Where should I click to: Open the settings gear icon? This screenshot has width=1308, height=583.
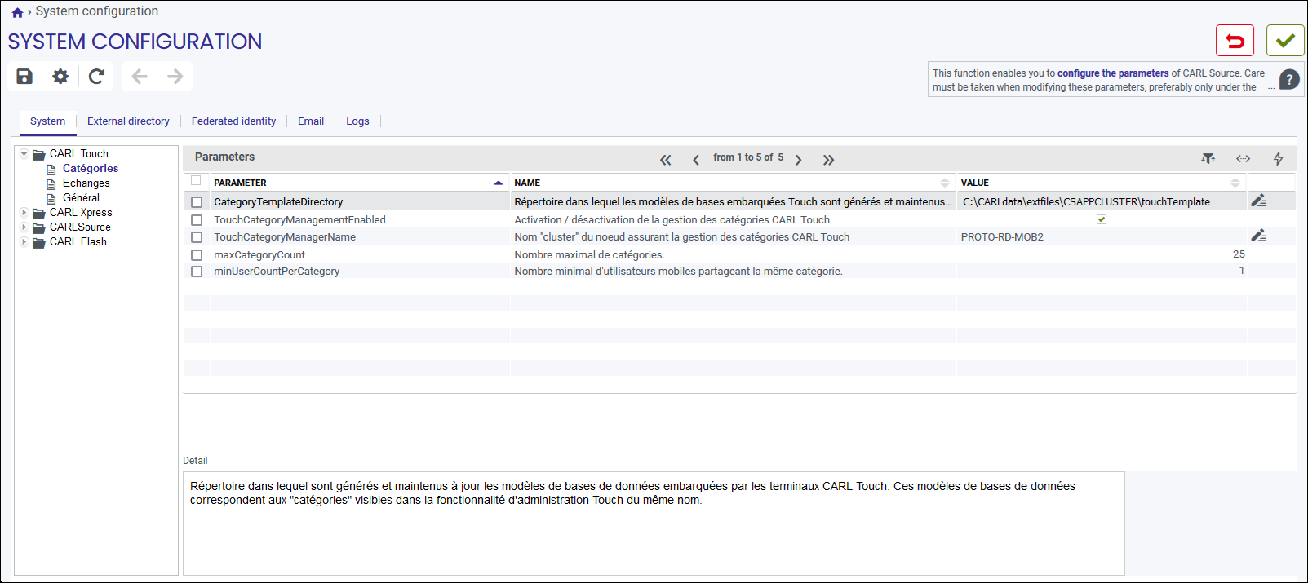60,77
